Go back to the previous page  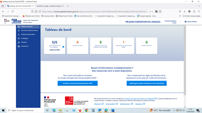[x=3, y=11]
